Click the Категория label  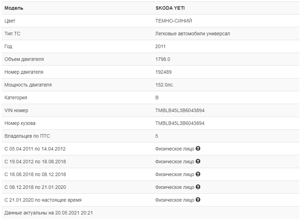16,98
